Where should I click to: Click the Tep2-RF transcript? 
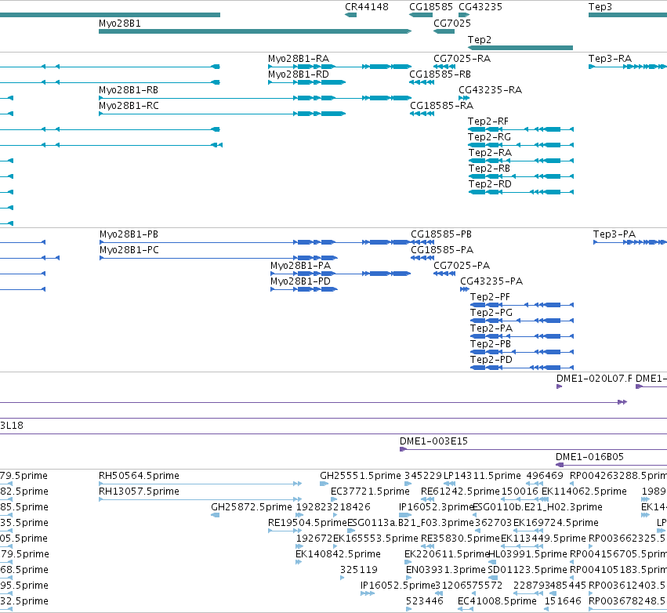click(x=520, y=129)
